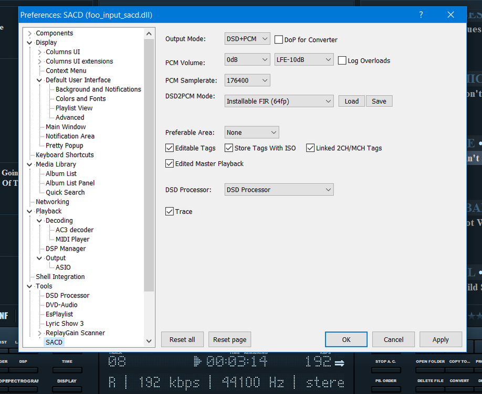Click the Apply button

[441, 339]
